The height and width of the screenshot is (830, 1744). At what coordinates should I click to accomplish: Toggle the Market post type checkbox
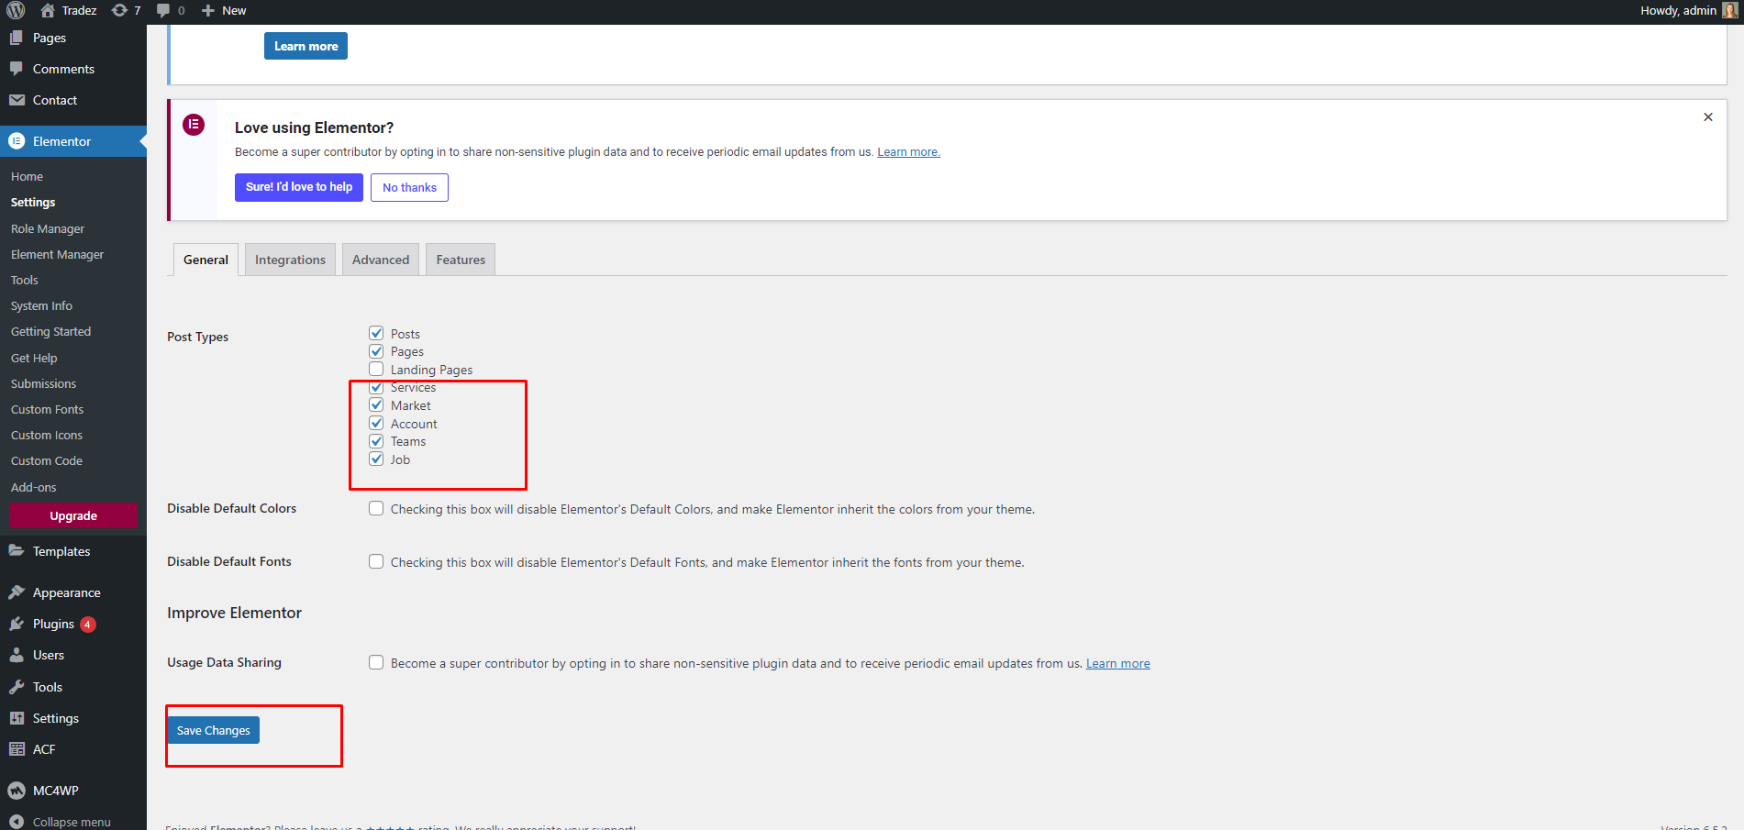coord(376,404)
